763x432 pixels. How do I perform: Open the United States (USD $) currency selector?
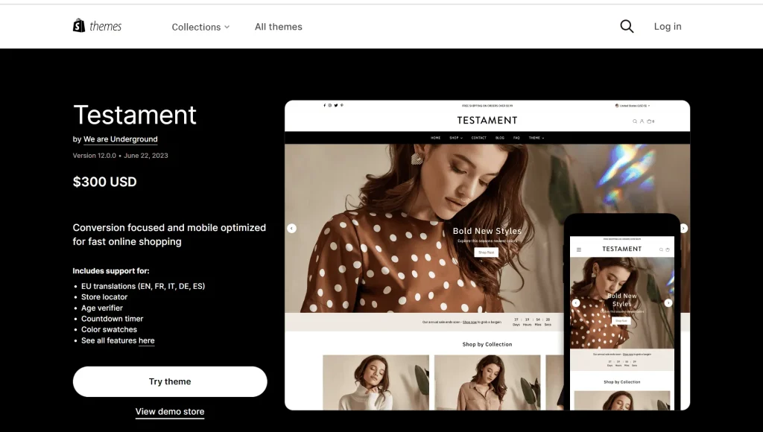632,106
